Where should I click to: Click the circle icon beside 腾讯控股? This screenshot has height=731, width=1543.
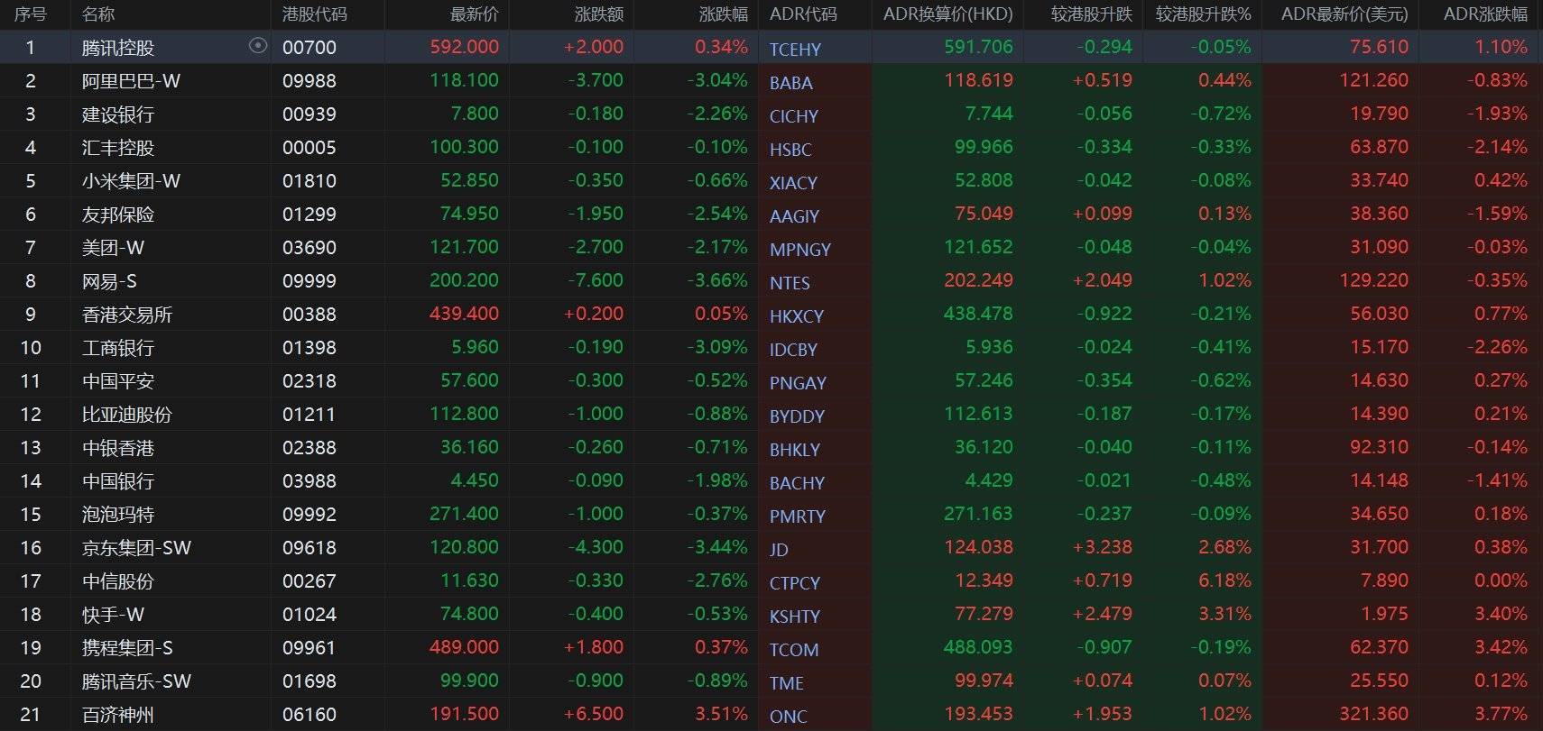258,46
